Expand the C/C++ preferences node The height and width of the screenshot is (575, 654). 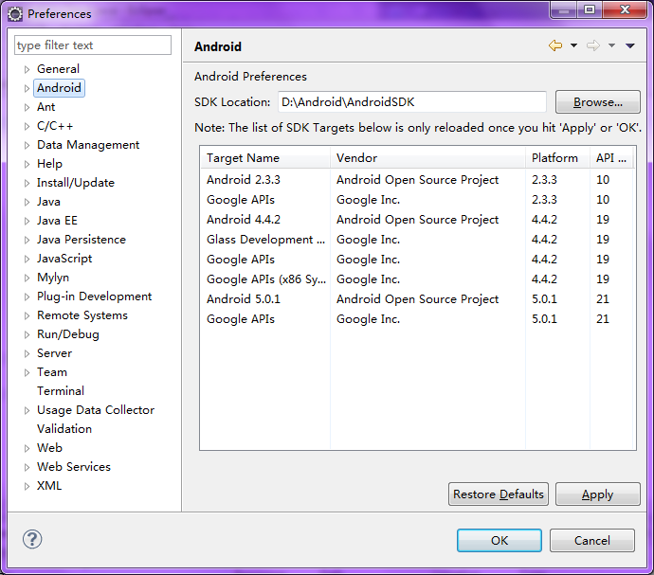[x=27, y=126]
